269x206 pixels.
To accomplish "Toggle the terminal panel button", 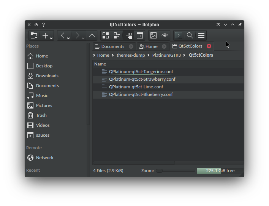I will click(x=179, y=35).
